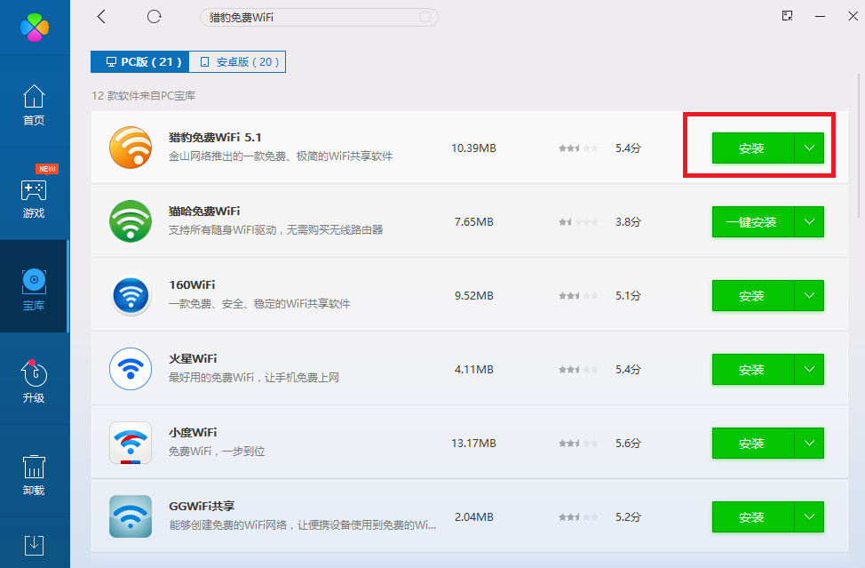Click the 猫哈免费WiFi green app icon
Image resolution: width=865 pixels, height=568 pixels.
click(131, 221)
